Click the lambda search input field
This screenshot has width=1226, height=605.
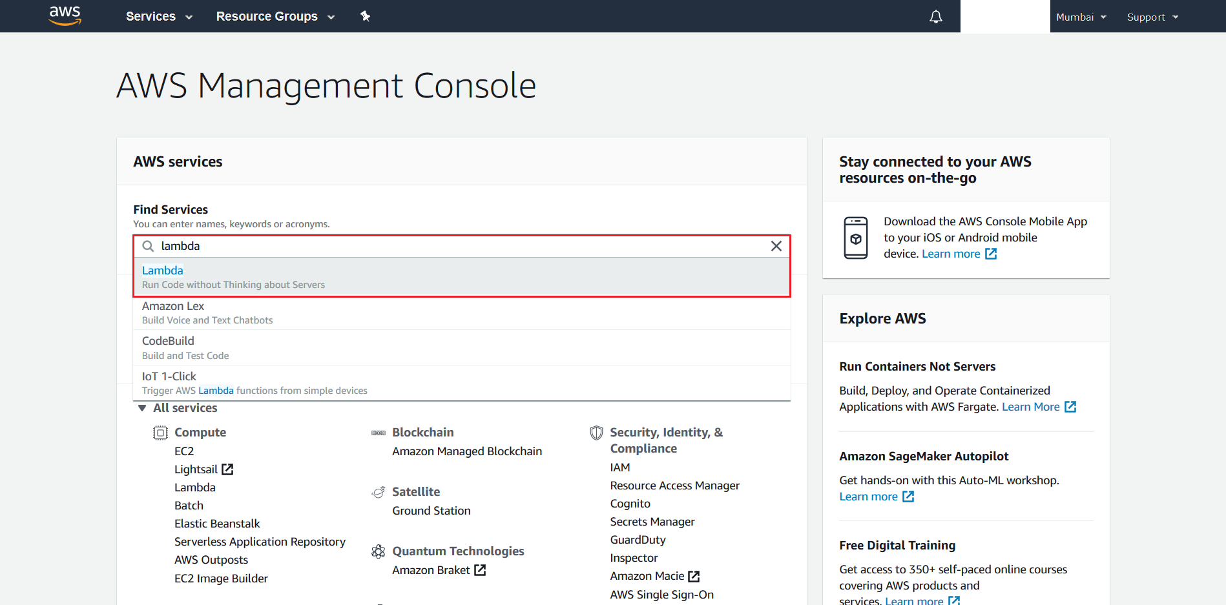[x=462, y=246]
